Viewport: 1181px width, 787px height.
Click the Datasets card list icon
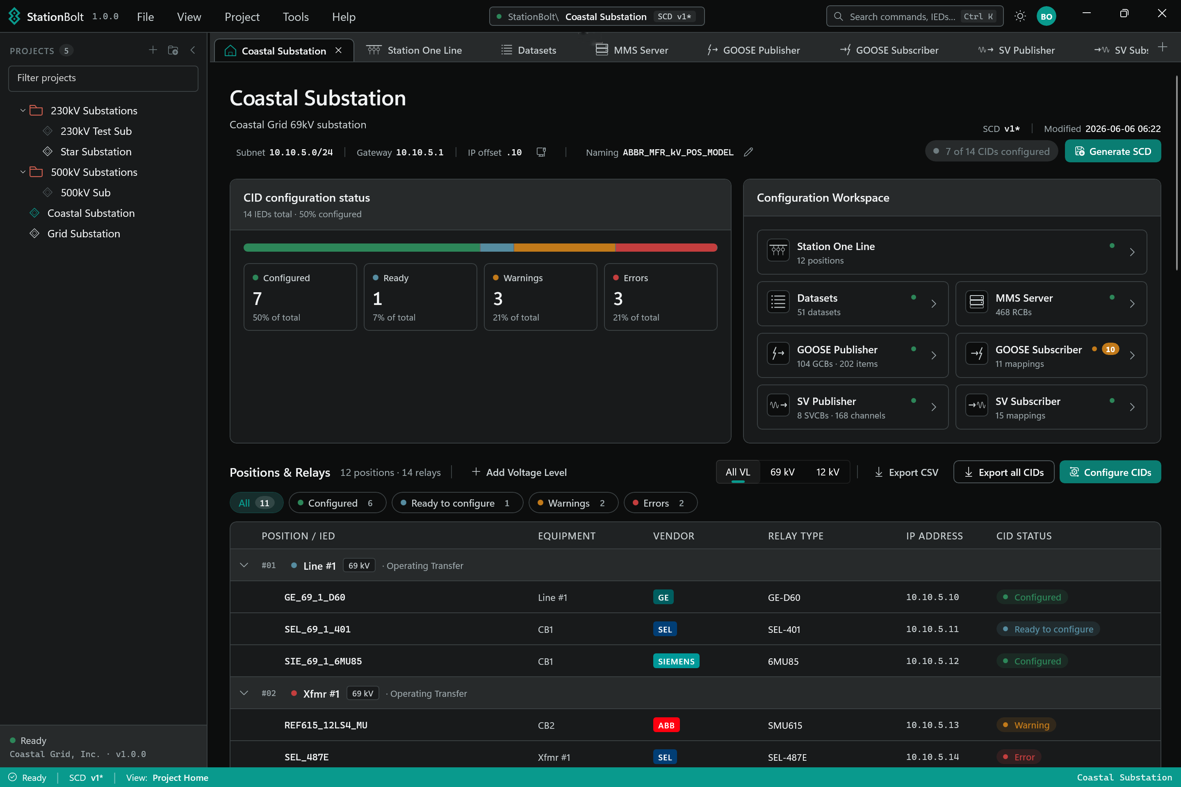pos(778,303)
